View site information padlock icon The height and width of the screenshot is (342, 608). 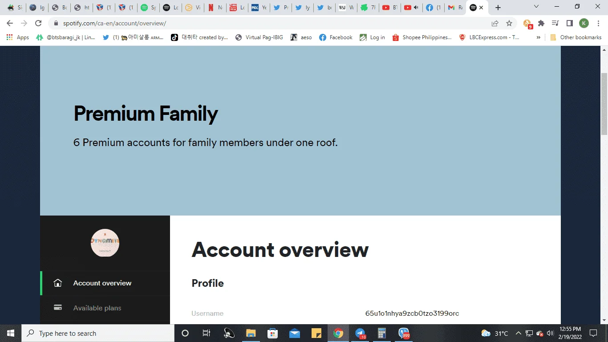coord(56,23)
